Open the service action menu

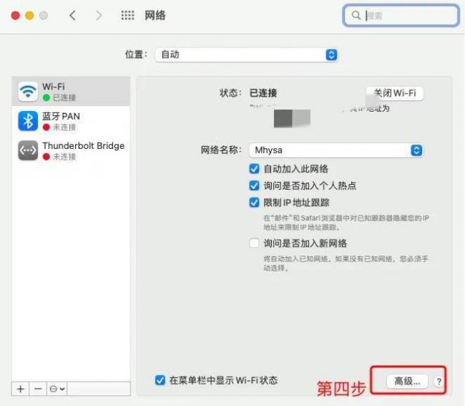tap(57, 389)
